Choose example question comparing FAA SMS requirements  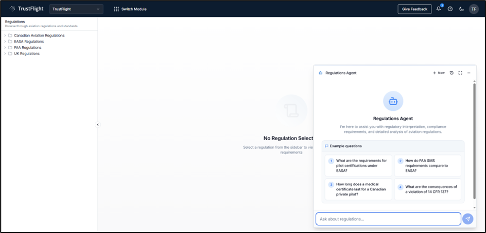(x=427, y=165)
